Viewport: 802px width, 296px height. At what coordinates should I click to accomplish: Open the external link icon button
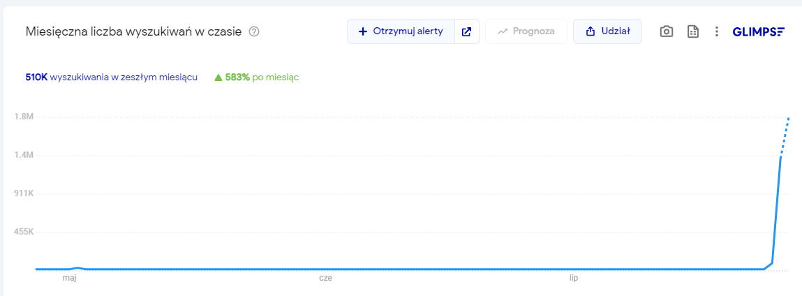tap(467, 31)
